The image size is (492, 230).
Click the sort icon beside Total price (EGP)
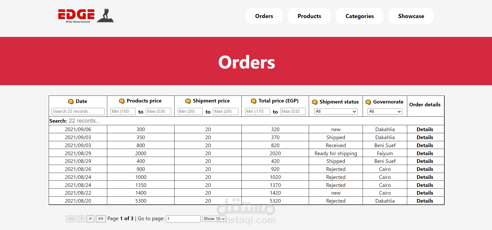click(254, 101)
